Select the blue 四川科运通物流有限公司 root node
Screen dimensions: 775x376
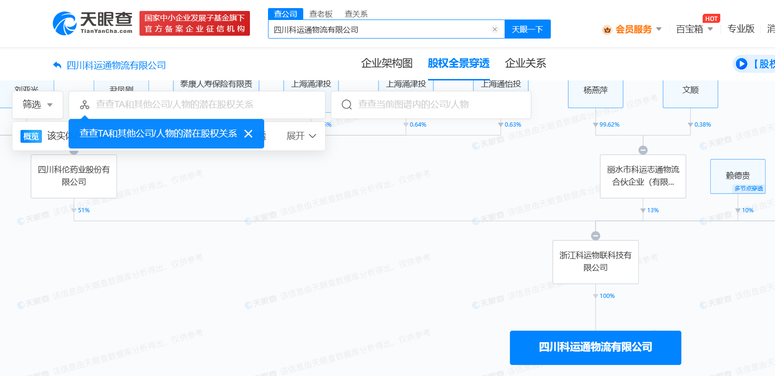click(595, 347)
